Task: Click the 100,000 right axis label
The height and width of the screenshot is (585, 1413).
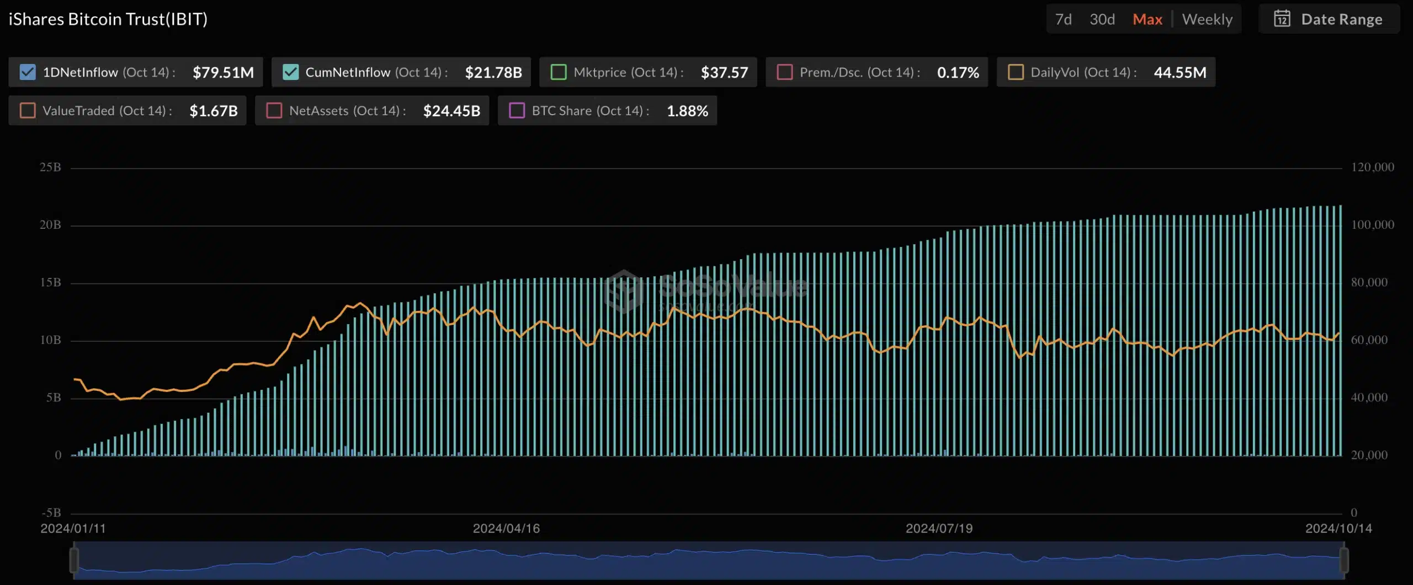Action: pyautogui.click(x=1372, y=224)
